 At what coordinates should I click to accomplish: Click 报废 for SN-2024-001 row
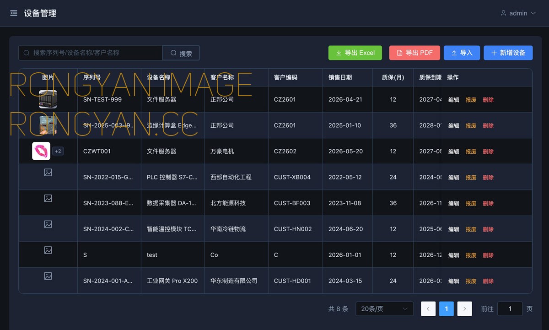(x=471, y=281)
